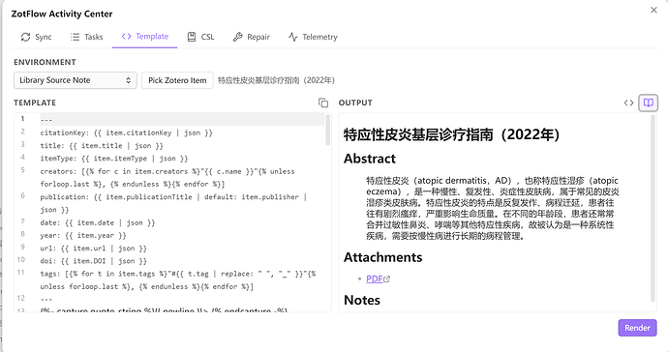Click template line 4 itemType text

pos(113,159)
